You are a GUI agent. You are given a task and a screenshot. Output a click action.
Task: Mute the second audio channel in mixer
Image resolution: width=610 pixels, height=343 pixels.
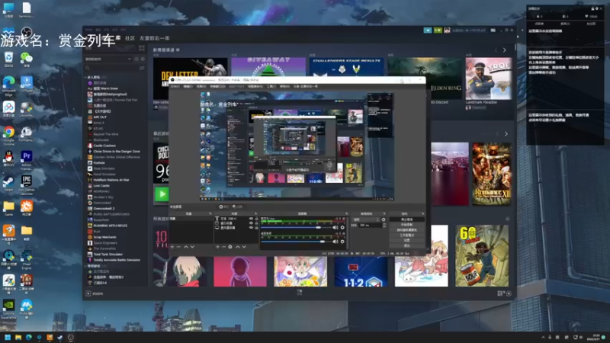click(335, 242)
